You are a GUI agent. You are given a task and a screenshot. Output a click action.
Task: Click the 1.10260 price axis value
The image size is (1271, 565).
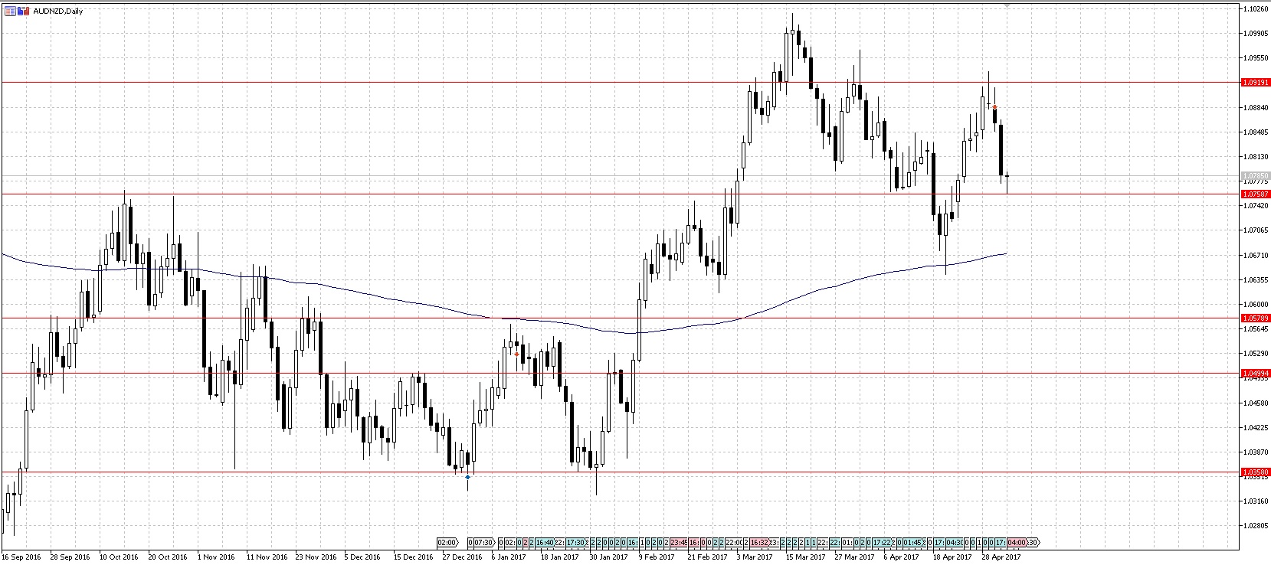point(1256,9)
